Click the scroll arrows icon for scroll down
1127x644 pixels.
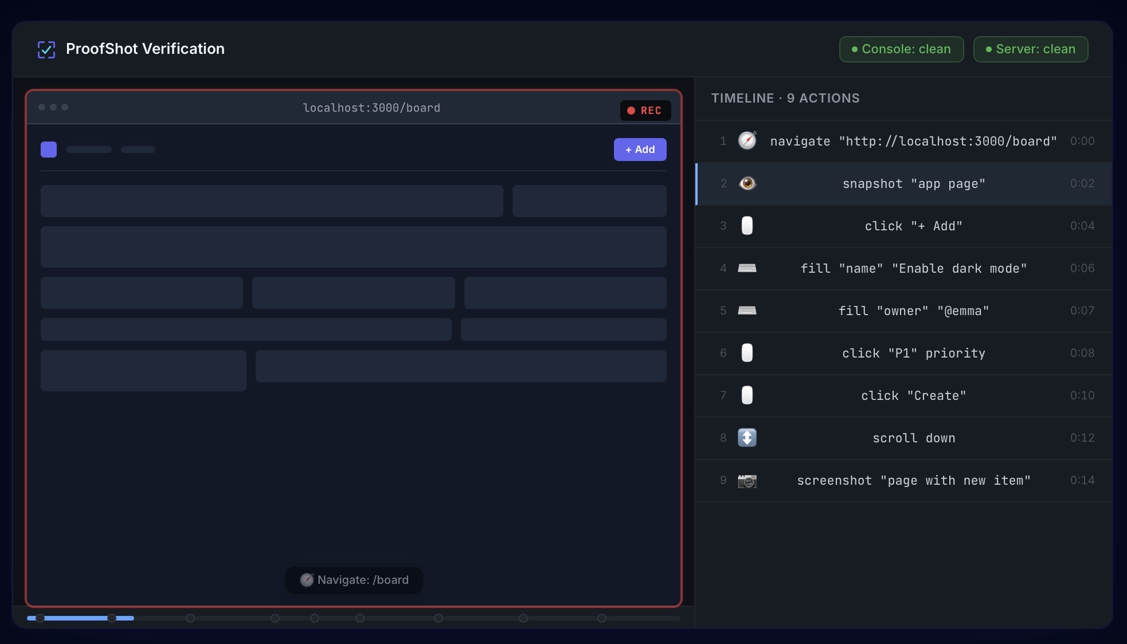[747, 438]
